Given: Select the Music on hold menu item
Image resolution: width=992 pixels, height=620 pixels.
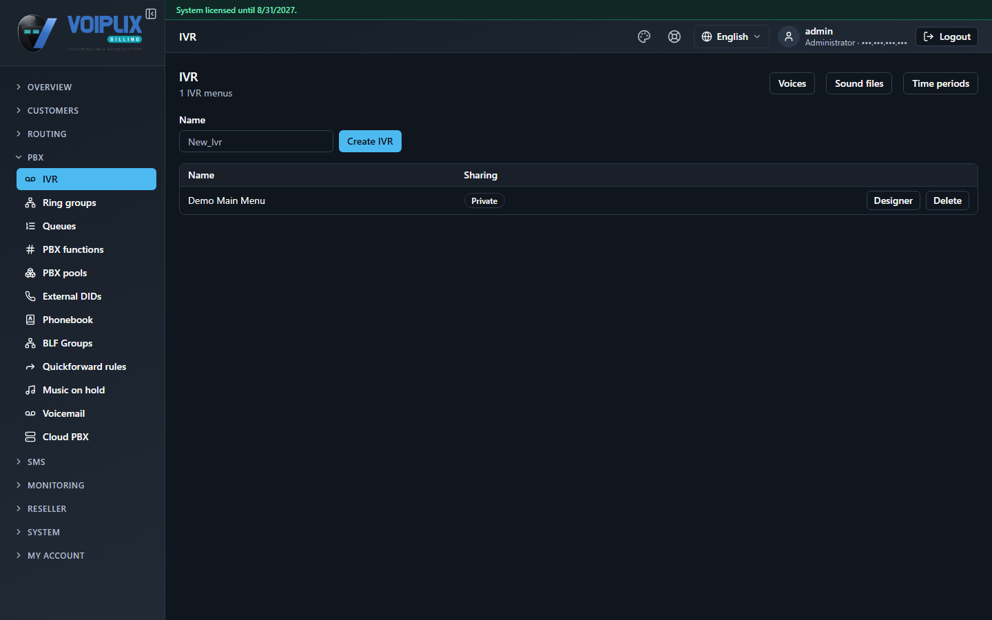Looking at the screenshot, I should click(x=86, y=390).
